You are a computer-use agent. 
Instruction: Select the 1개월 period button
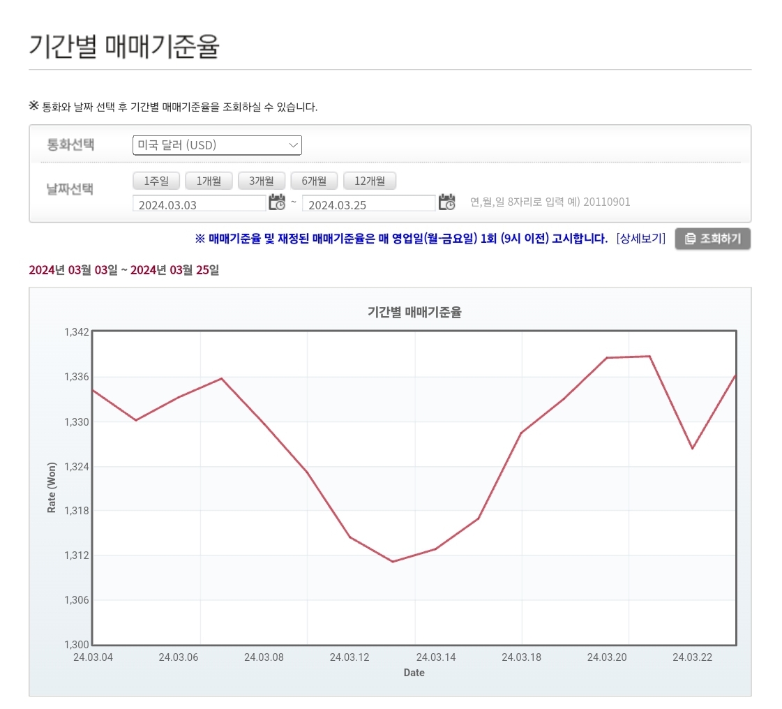coord(209,181)
